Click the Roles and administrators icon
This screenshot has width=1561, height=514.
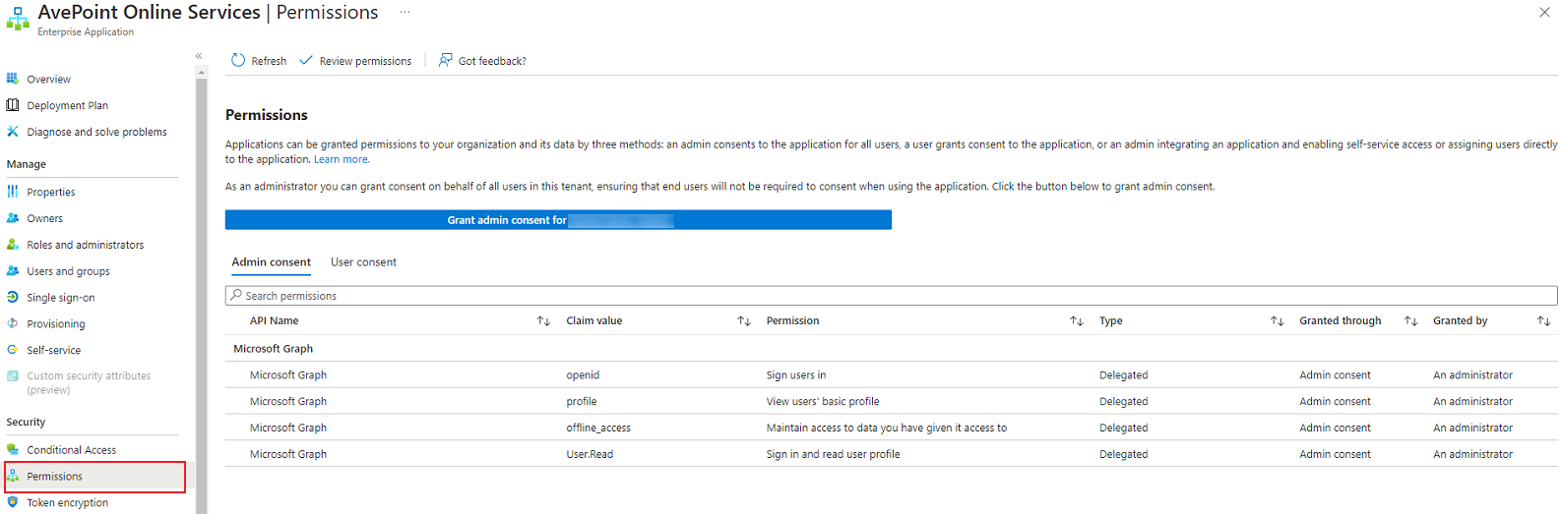(x=13, y=245)
